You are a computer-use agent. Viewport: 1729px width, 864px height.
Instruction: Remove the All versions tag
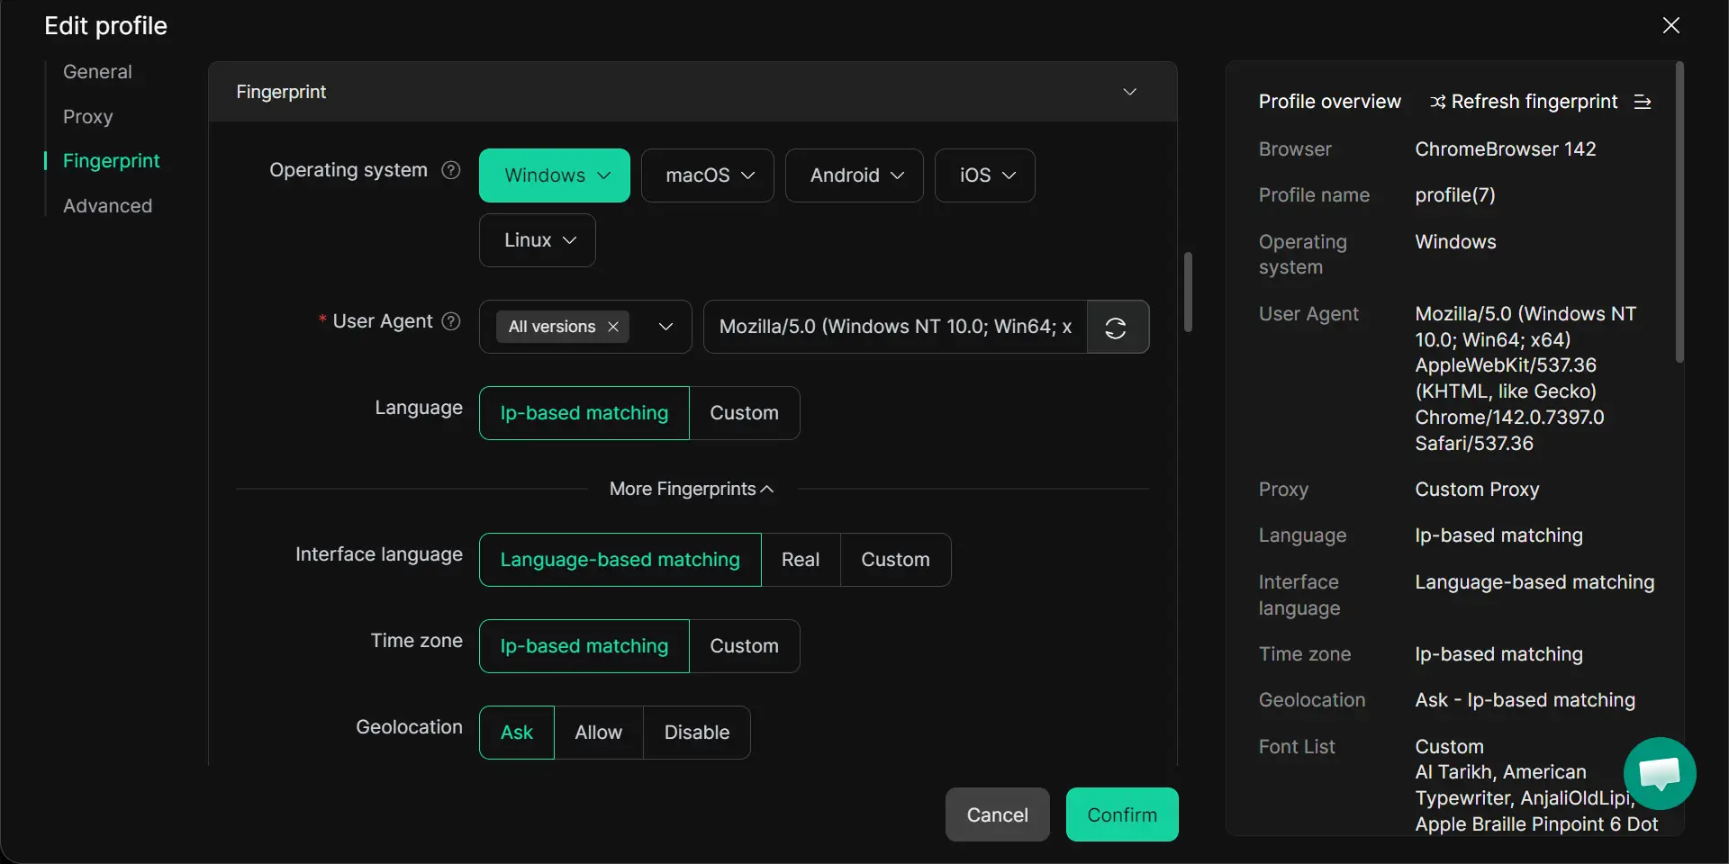coord(613,327)
